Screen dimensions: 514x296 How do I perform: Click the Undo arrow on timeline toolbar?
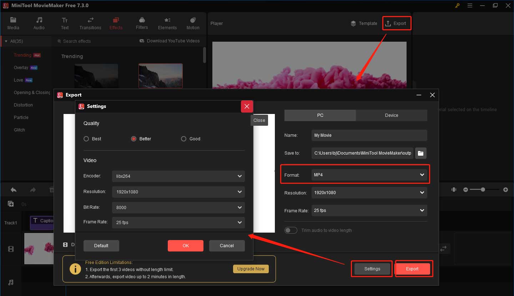(x=14, y=190)
